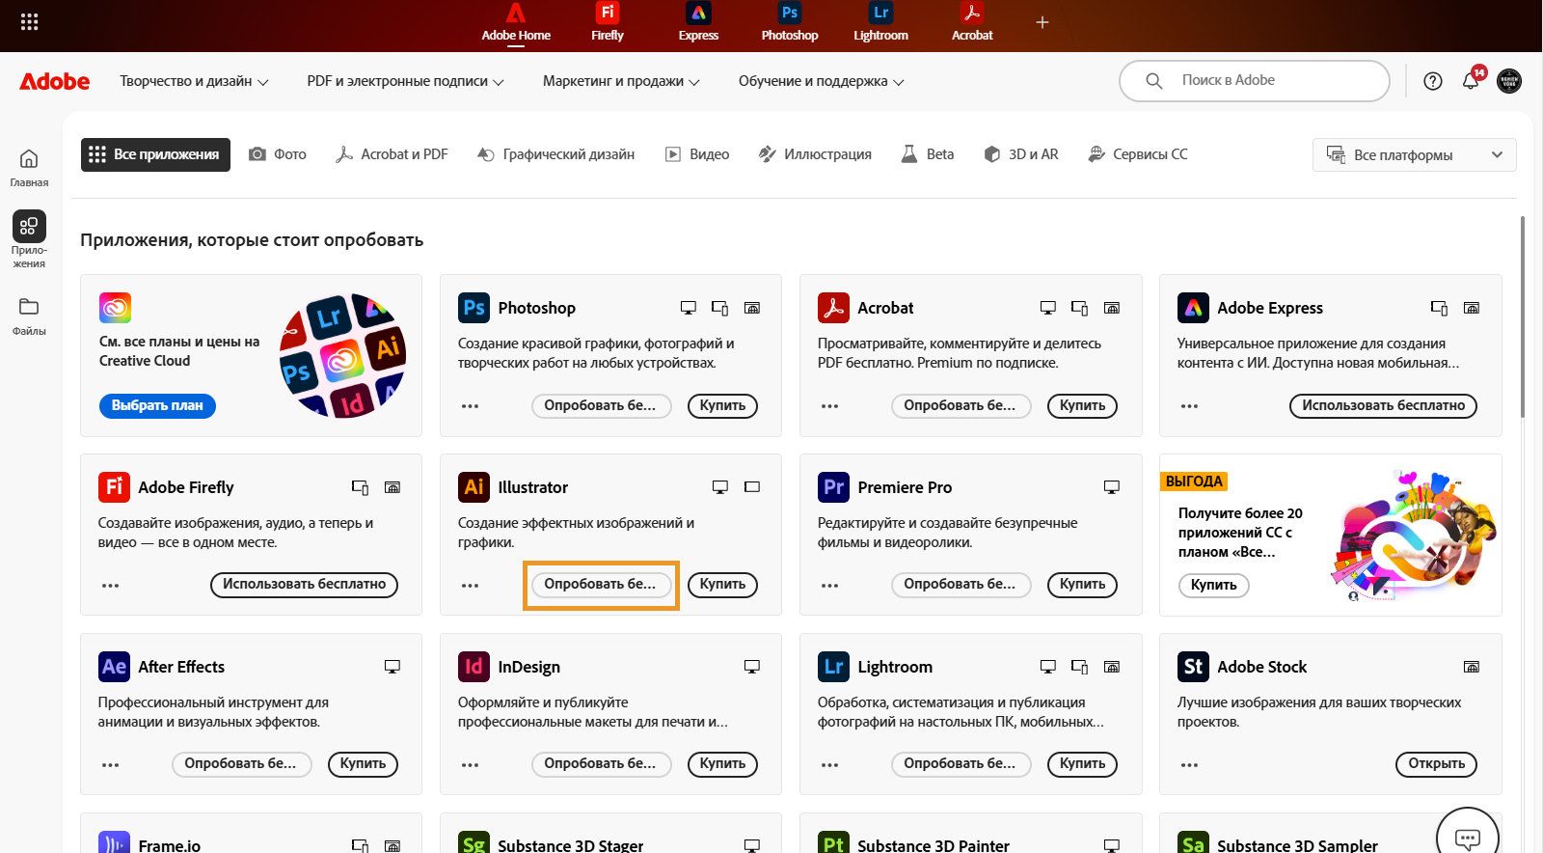Filter apps by Beta
This screenshot has height=853, width=1543.
click(927, 154)
